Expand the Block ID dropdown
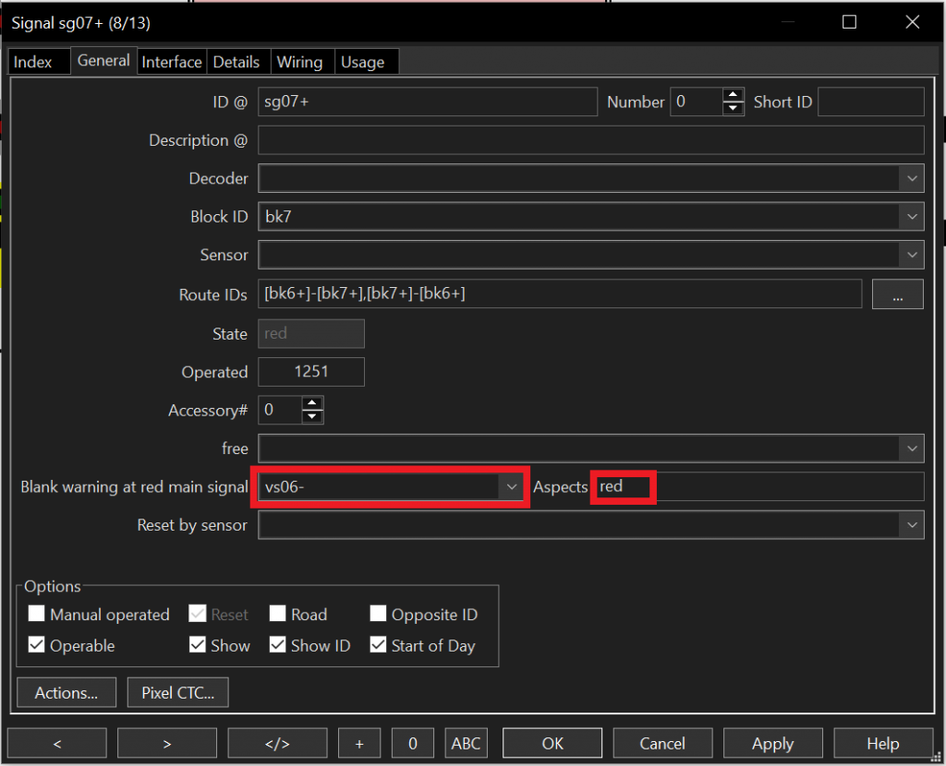The width and height of the screenshot is (946, 766). pos(912,217)
